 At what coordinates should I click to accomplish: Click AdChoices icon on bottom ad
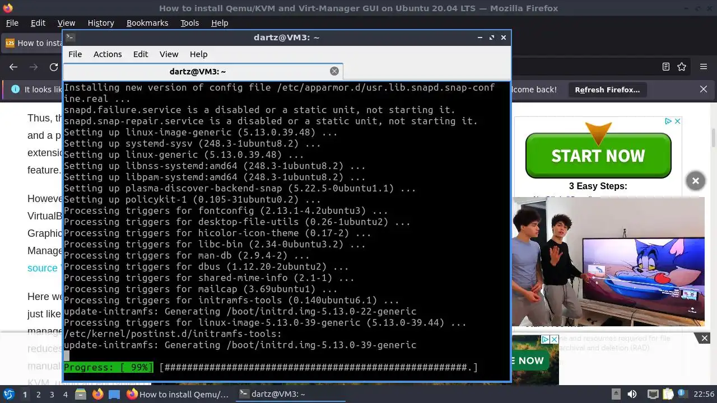pos(544,340)
